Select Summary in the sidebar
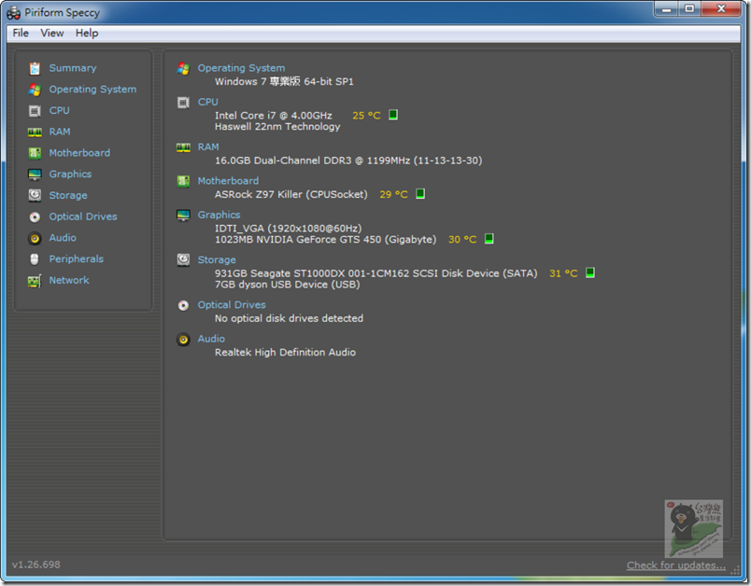Viewport: 751px width, 586px height. pyautogui.click(x=72, y=68)
